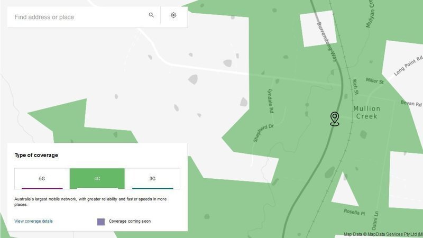Screen dimensions: 423x238
Task: Click the Long Point Rd label
Action: pos(408,66)
